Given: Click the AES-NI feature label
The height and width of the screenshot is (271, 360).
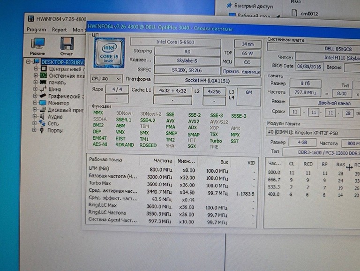Looking at the screenshot, I should pyautogui.click(x=100, y=144).
